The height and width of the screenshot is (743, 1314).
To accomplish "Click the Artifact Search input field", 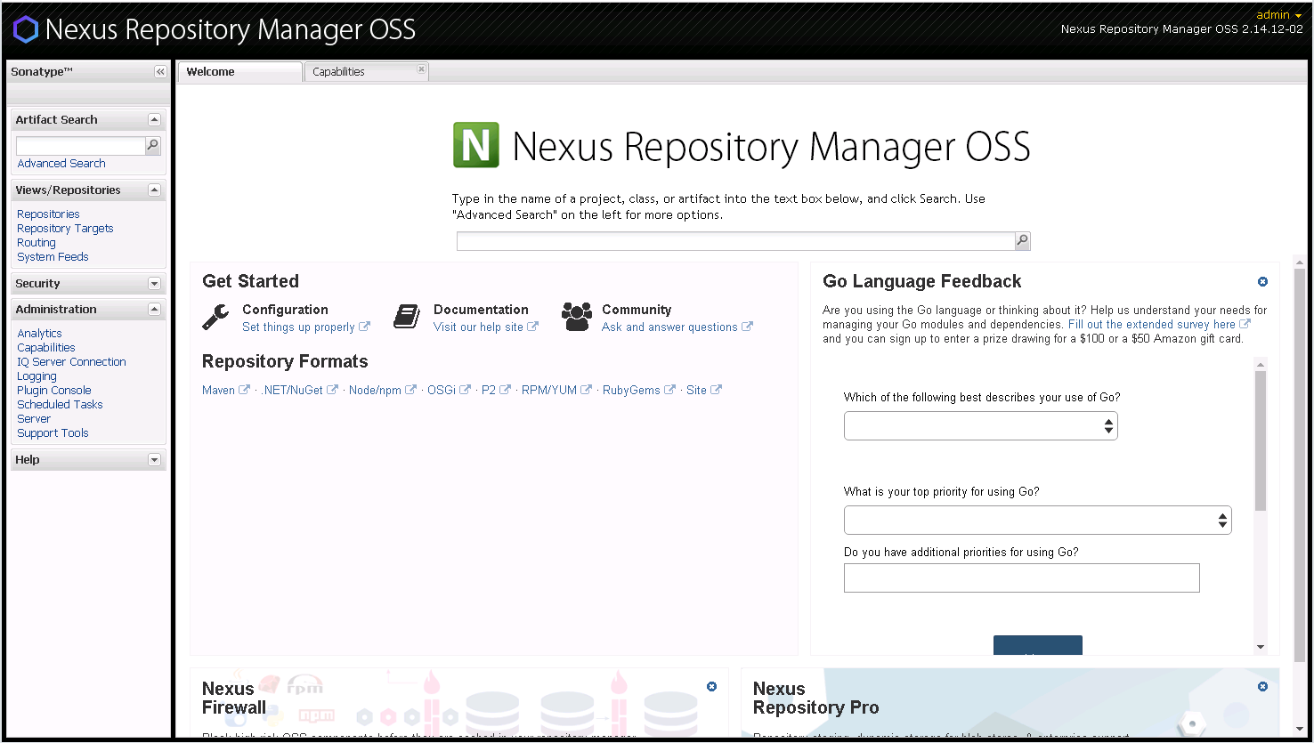I will pyautogui.click(x=80, y=145).
